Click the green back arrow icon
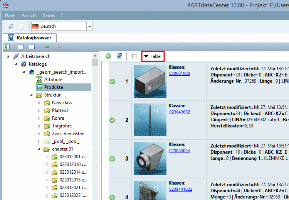This screenshot has width=289, height=200. 46,47
